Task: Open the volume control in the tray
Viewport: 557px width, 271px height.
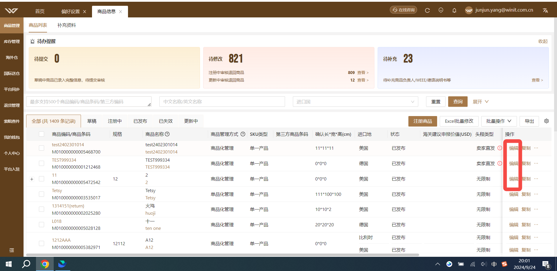Action: coord(483,264)
